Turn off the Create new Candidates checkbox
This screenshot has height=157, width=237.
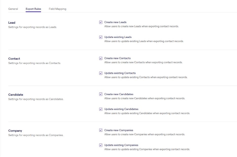[x=101, y=94]
